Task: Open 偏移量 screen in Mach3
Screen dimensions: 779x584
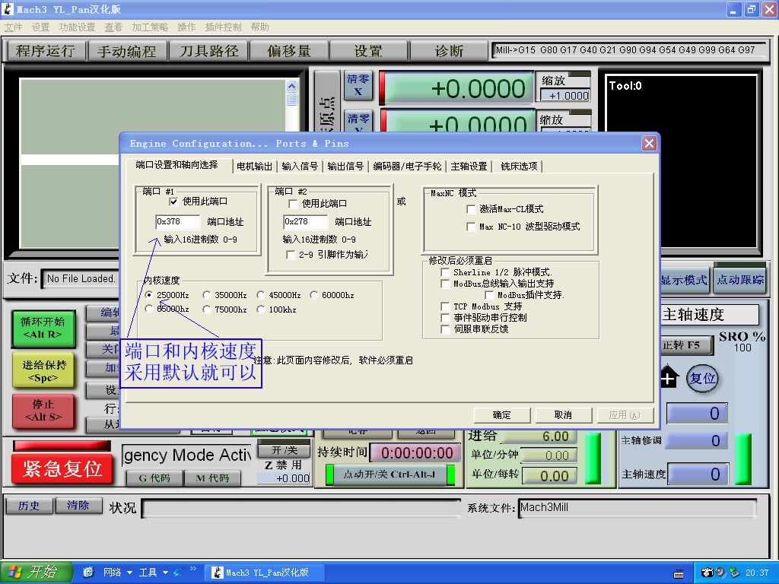Action: (x=288, y=51)
